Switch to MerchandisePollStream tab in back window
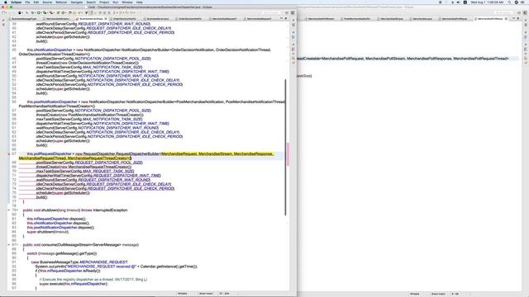This screenshot has height=297, width=529. pyautogui.click(x=321, y=19)
